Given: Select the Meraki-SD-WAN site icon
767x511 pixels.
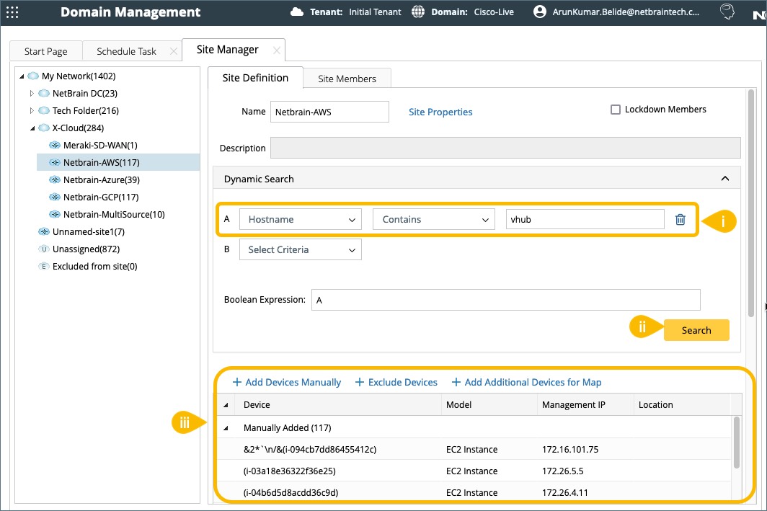Looking at the screenshot, I should pyautogui.click(x=55, y=146).
